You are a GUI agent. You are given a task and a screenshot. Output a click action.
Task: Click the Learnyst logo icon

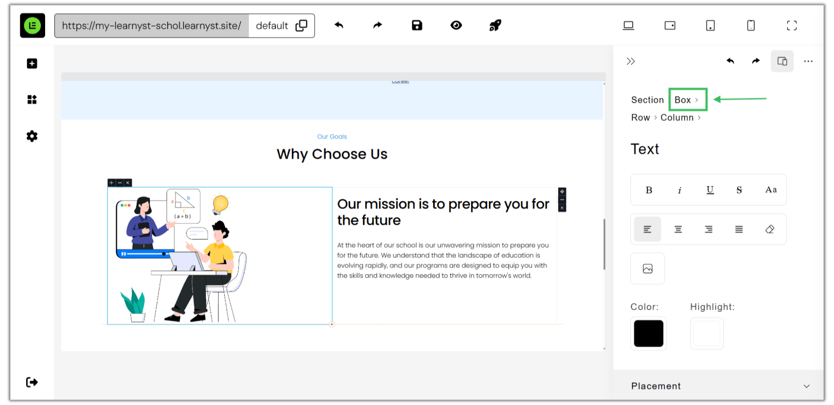tap(32, 25)
